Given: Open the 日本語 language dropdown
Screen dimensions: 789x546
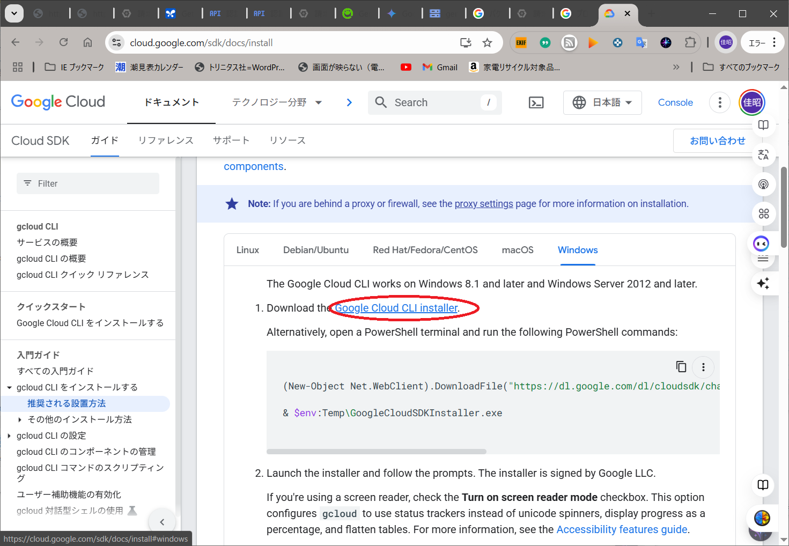Looking at the screenshot, I should (x=602, y=102).
